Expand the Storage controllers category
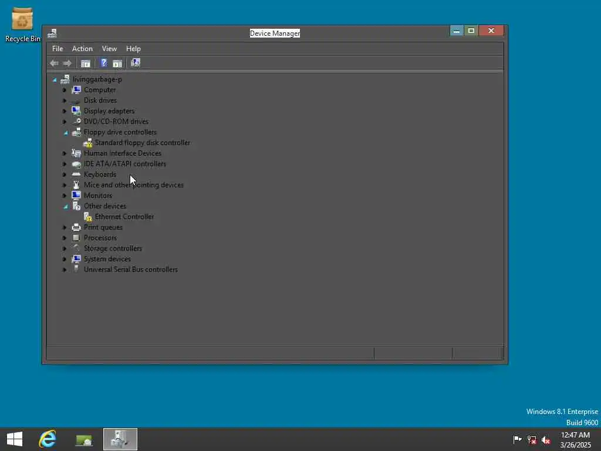This screenshot has width=601, height=451. [65, 248]
